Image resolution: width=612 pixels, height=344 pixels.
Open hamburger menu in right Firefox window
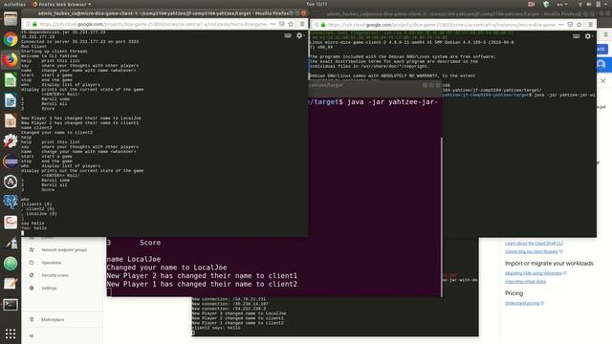point(591,25)
